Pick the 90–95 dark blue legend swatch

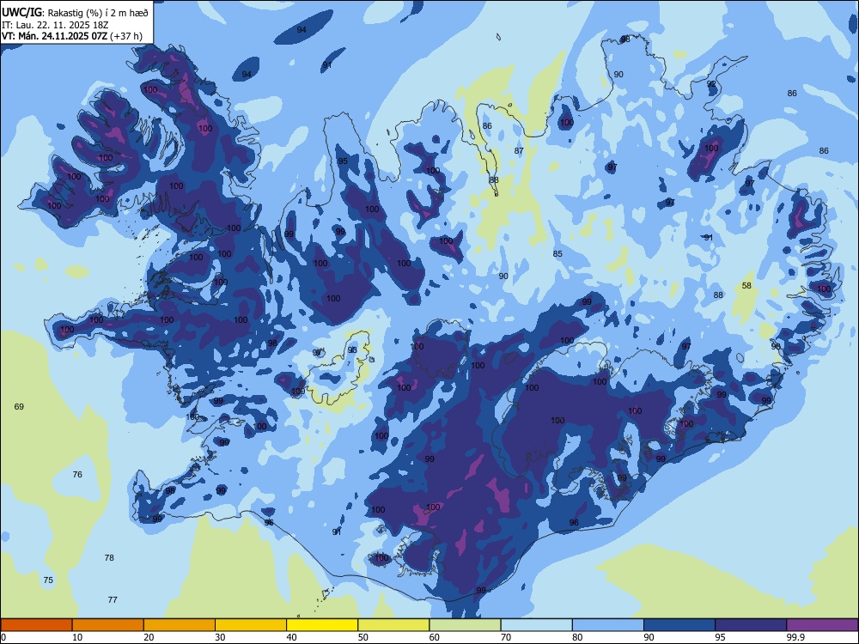click(679, 625)
